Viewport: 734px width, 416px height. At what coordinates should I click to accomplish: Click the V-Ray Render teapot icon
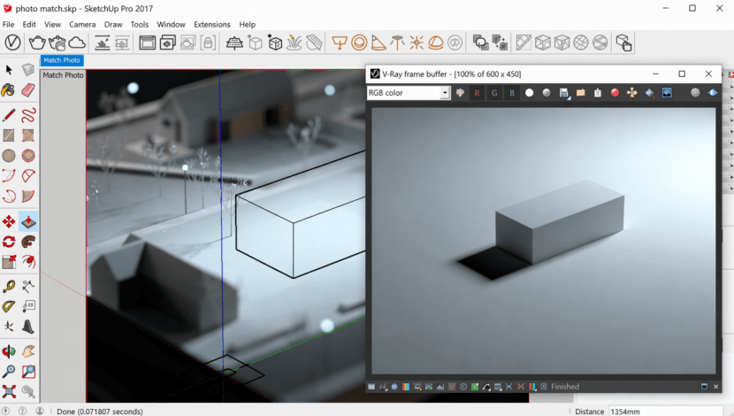pyautogui.click(x=37, y=42)
